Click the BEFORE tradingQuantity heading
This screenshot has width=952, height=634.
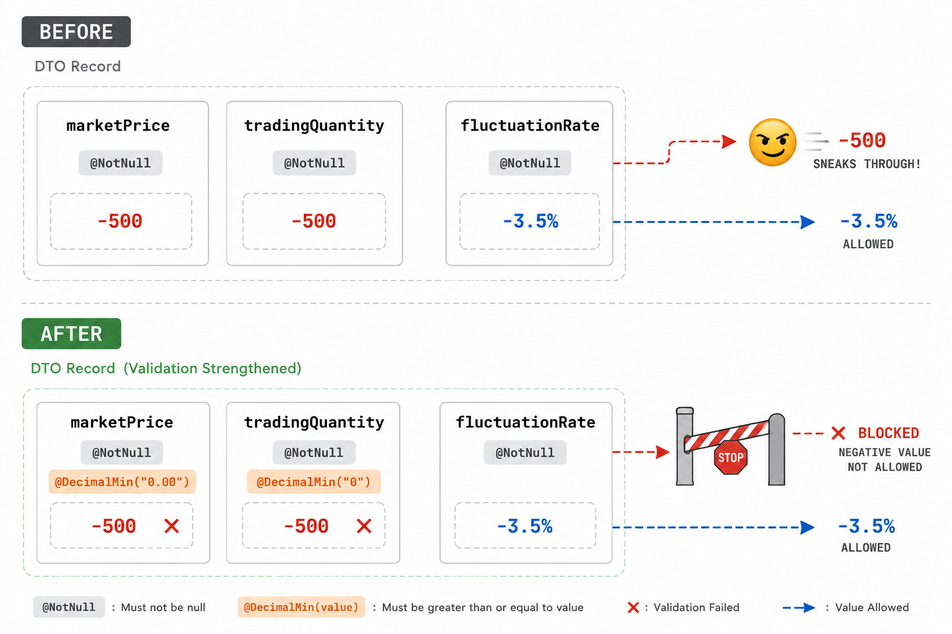click(x=314, y=126)
